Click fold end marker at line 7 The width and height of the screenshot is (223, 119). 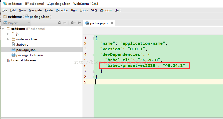[x=94, y=71]
